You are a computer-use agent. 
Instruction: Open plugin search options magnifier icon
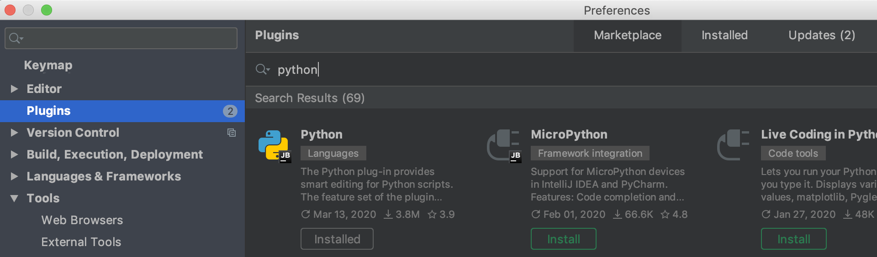263,69
